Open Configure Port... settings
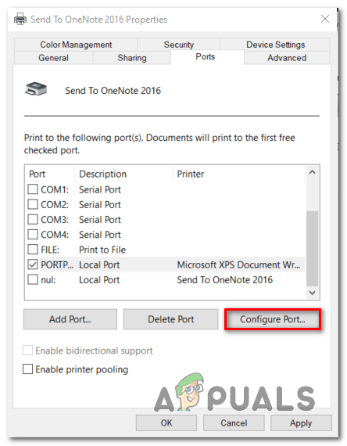347x446 pixels. [273, 319]
